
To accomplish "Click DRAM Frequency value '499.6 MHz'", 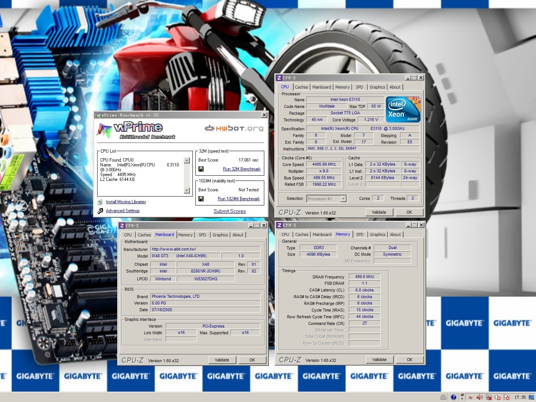I will [364, 277].
